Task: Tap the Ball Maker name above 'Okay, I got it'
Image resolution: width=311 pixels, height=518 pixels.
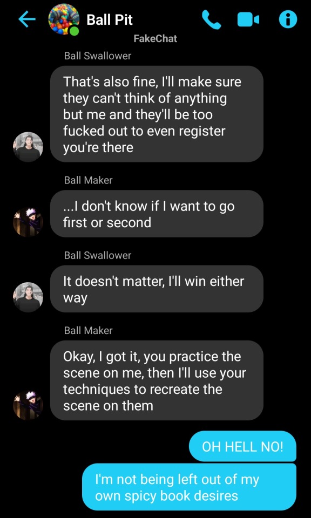Action: point(88,330)
